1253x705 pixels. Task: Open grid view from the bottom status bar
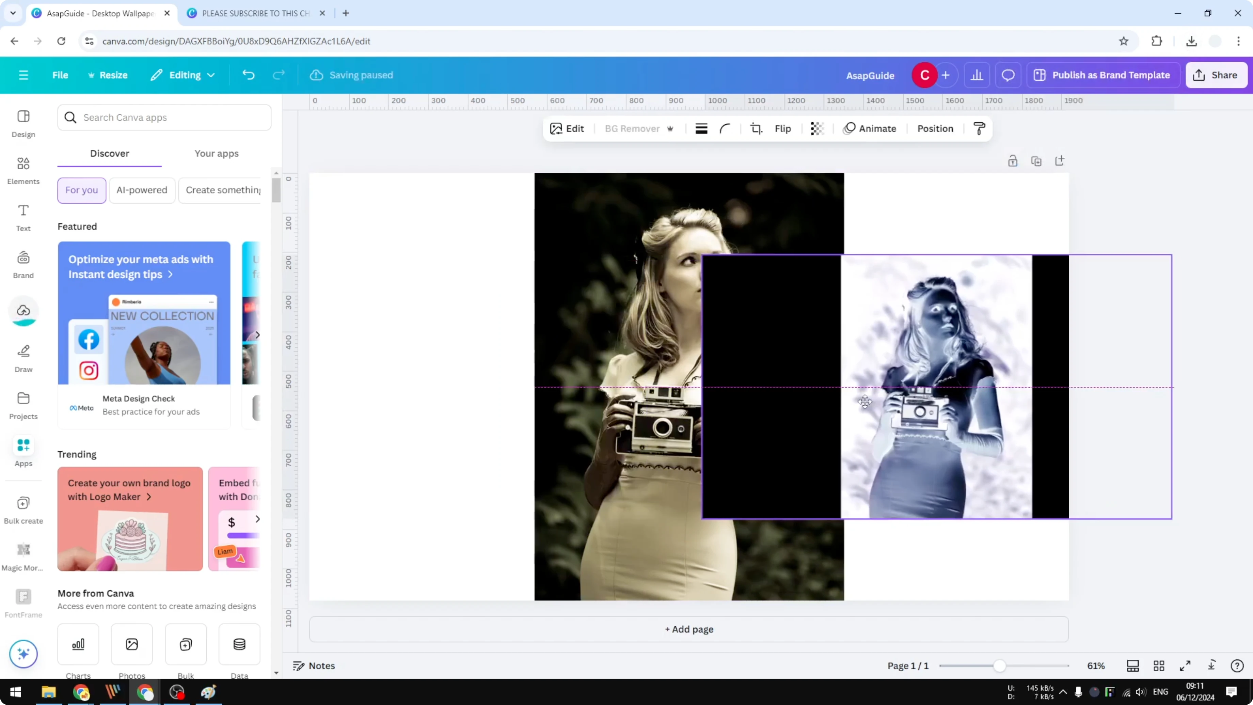click(1159, 665)
